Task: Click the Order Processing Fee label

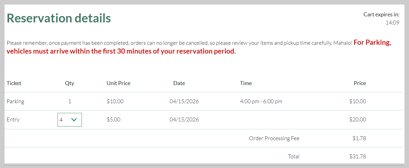Action: [x=274, y=138]
